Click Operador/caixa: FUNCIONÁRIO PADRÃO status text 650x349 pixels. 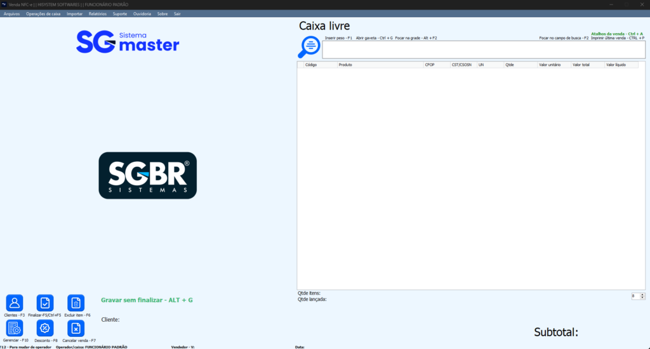pos(91,347)
